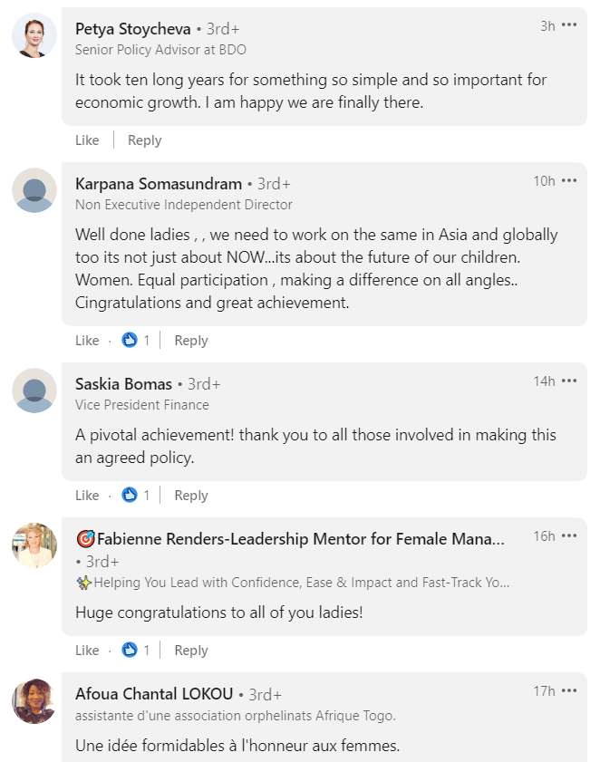Viewport: 600px width, 762px height.
Task: Open three-dot menu on Fabienne Renders's comment
Action: pyautogui.click(x=569, y=535)
